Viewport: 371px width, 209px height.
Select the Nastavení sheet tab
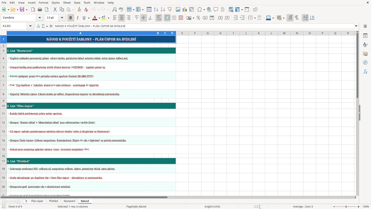70,201
